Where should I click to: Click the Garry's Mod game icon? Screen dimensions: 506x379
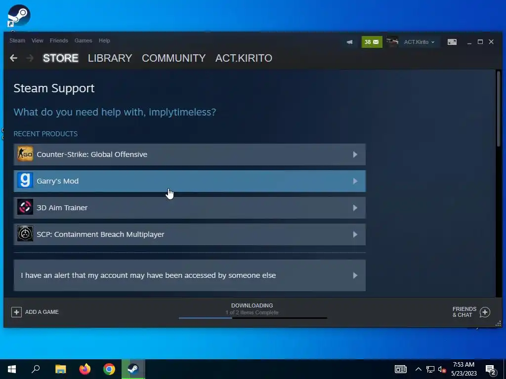(x=25, y=181)
